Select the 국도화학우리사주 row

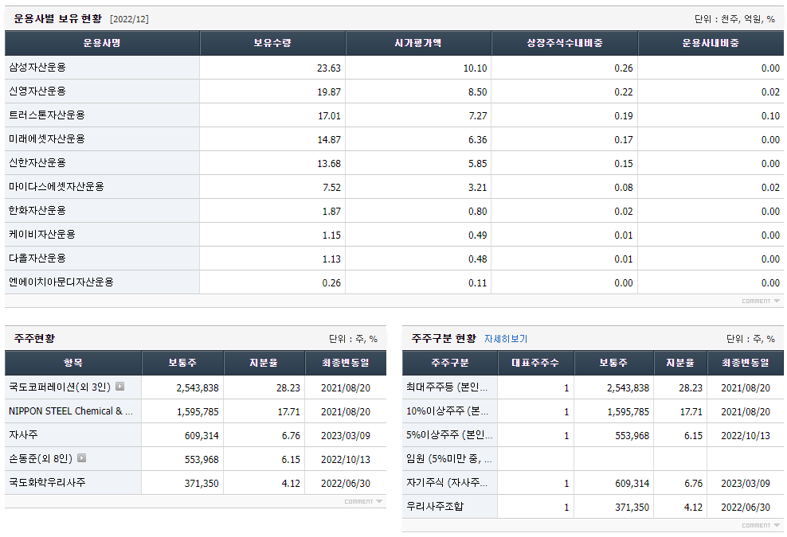(x=47, y=482)
